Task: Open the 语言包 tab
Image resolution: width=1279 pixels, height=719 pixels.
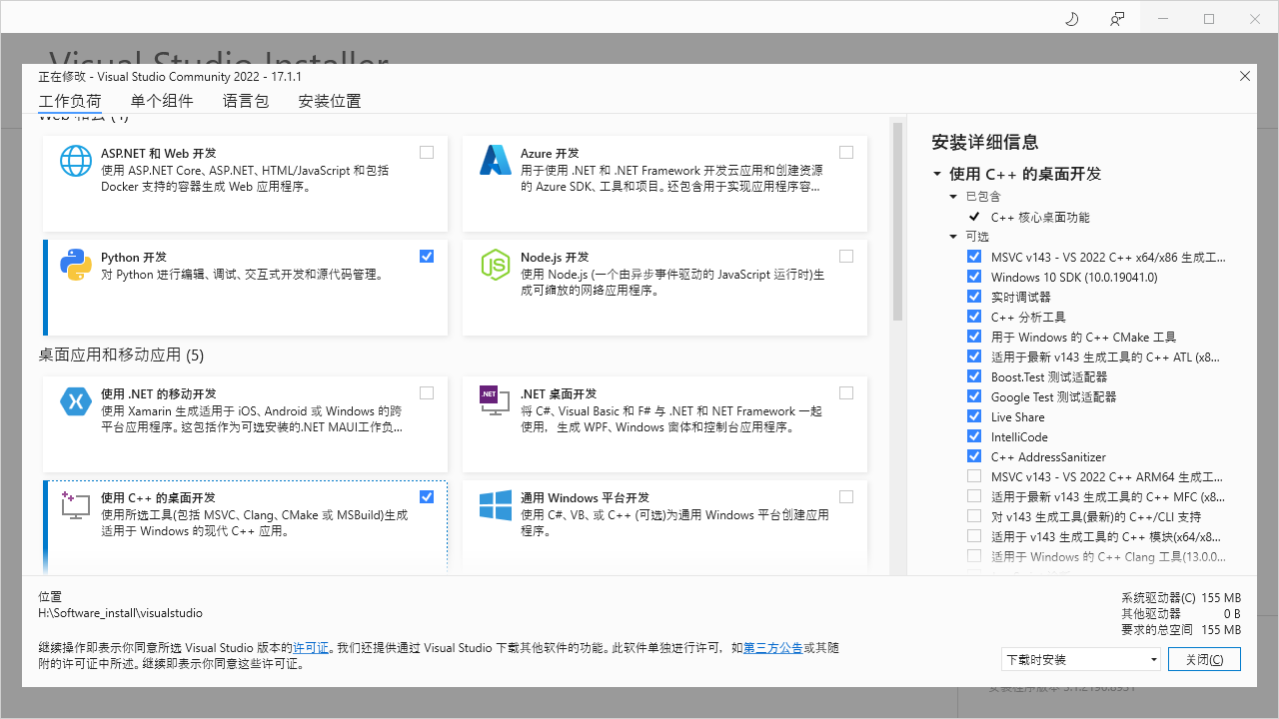Action: click(246, 101)
